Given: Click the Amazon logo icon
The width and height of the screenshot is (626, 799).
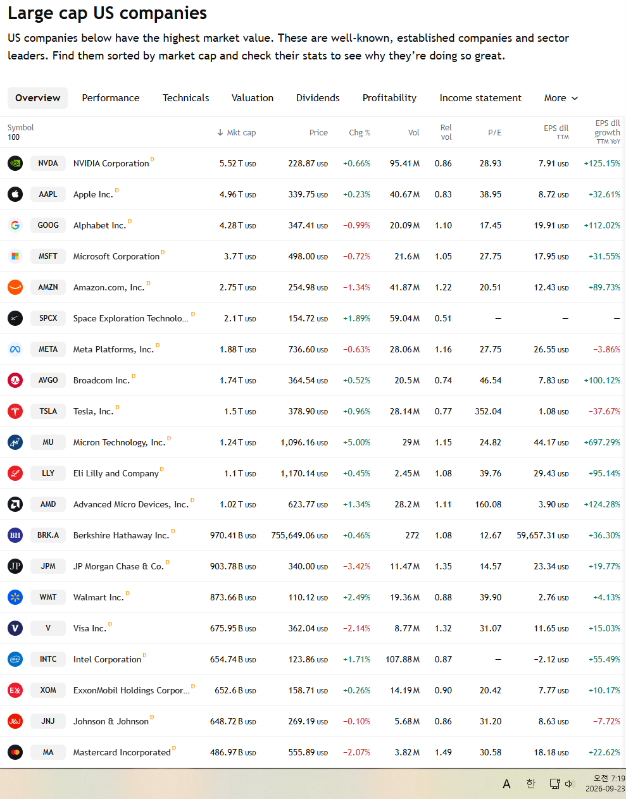Looking at the screenshot, I should coord(15,287).
